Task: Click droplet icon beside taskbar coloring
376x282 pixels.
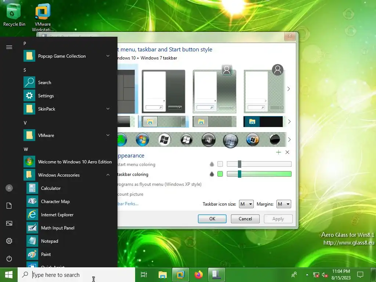Action: pyautogui.click(x=212, y=174)
